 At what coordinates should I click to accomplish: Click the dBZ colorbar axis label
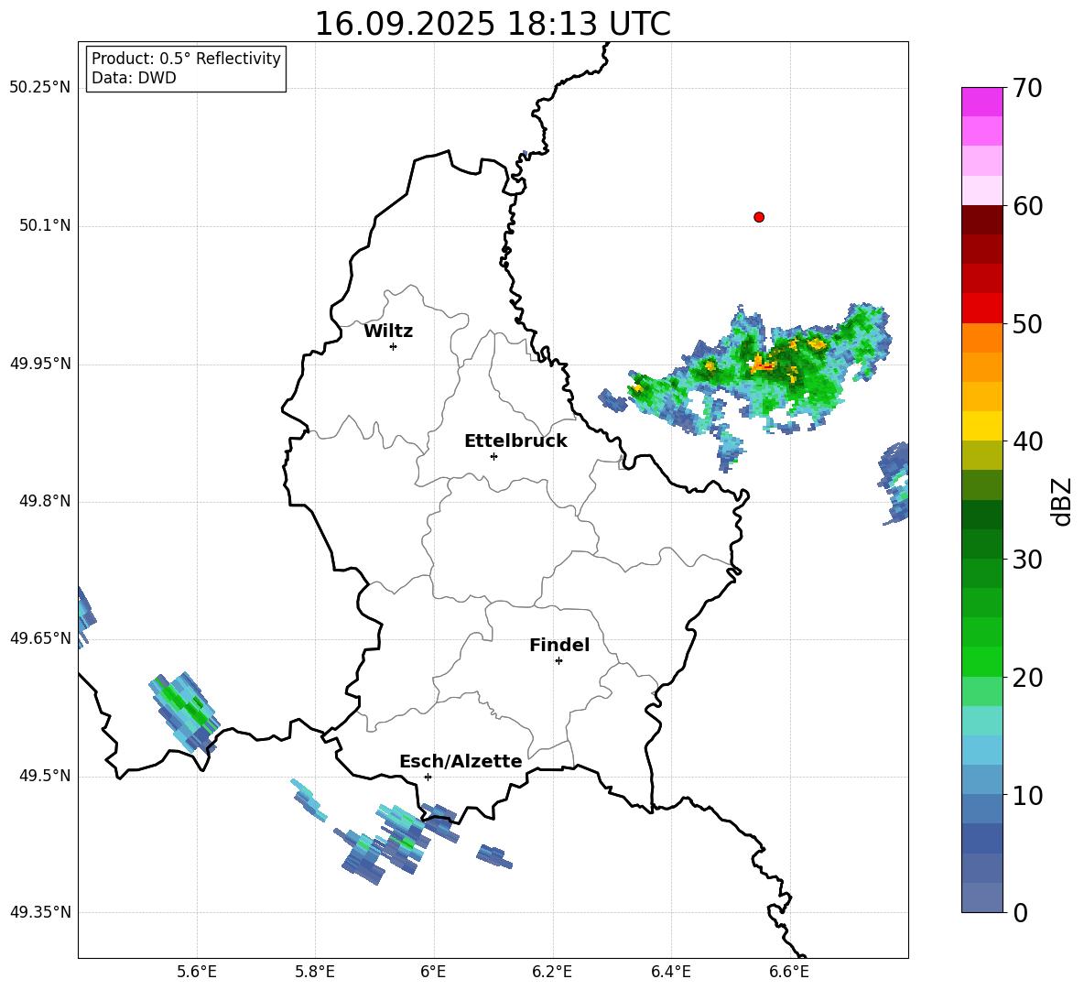(x=1061, y=501)
